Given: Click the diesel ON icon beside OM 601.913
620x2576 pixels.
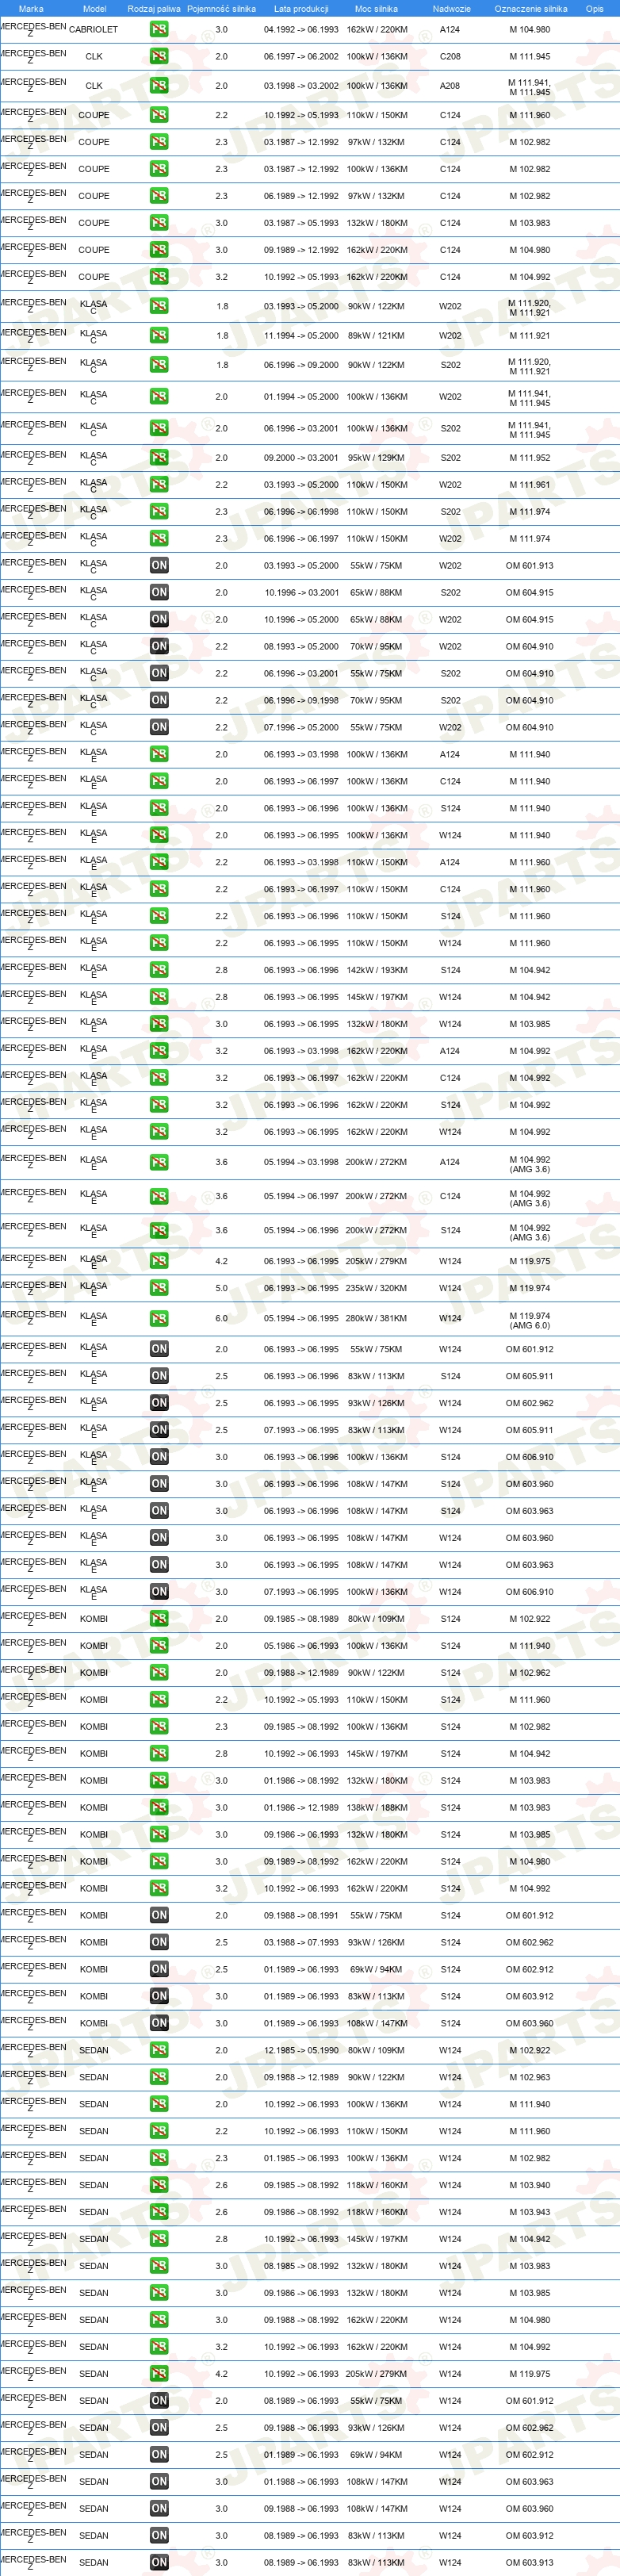Looking at the screenshot, I should pos(159,566).
